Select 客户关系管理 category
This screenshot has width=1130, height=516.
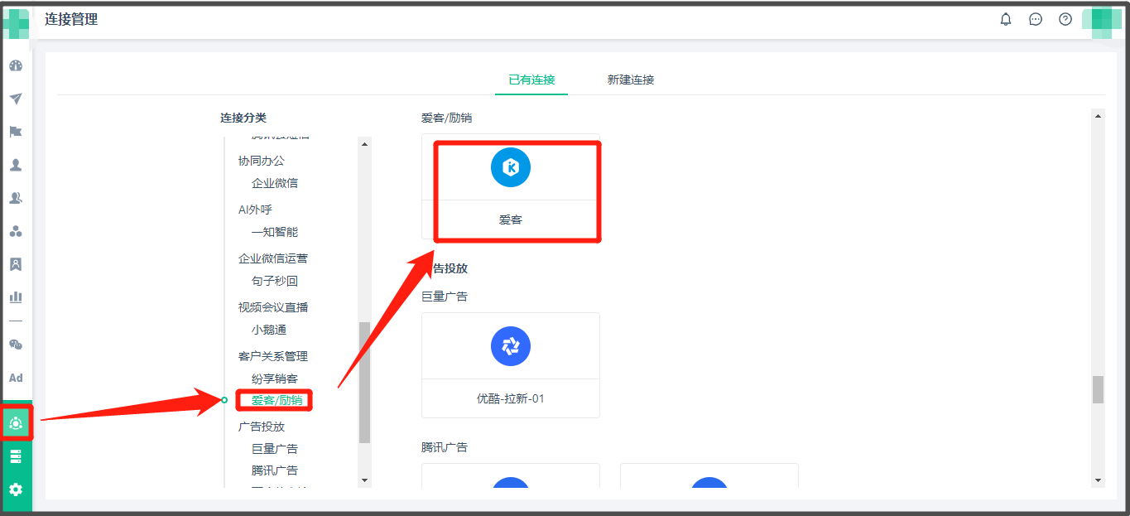pos(273,356)
